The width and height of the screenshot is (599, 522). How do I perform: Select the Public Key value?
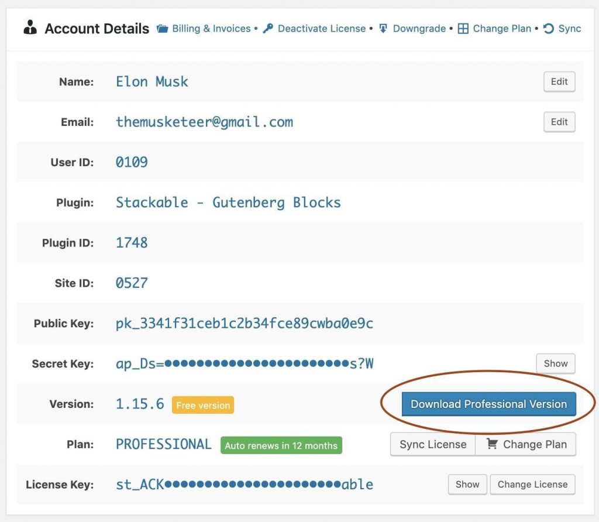[x=245, y=324]
